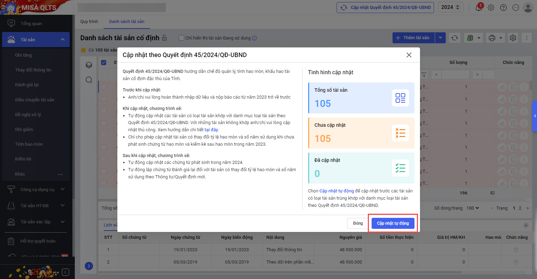Tick the first asset row checkbox

[x=104, y=87]
